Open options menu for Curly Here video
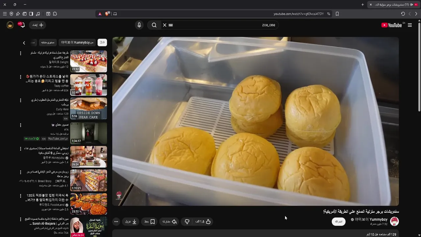 click(x=20, y=100)
